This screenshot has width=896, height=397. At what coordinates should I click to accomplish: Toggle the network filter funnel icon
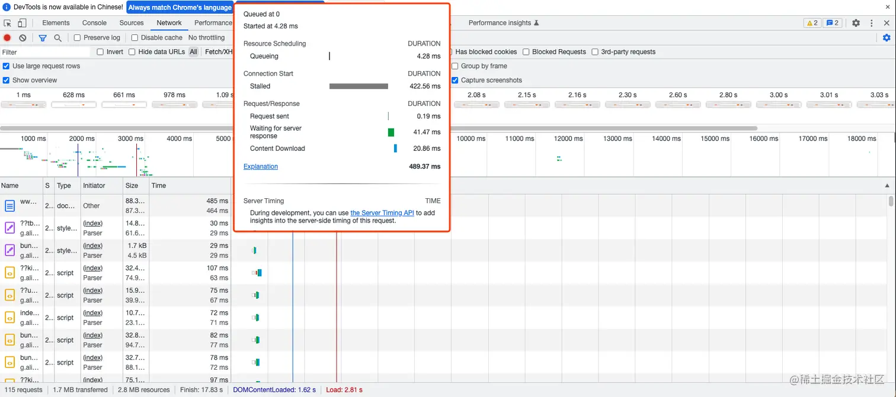43,38
